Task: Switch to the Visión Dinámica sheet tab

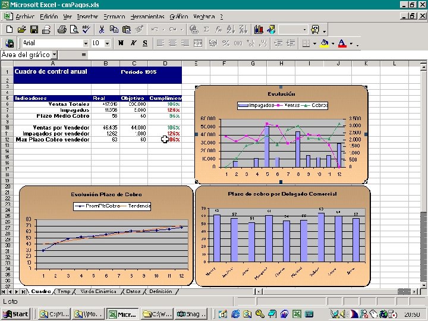Action: point(98,291)
